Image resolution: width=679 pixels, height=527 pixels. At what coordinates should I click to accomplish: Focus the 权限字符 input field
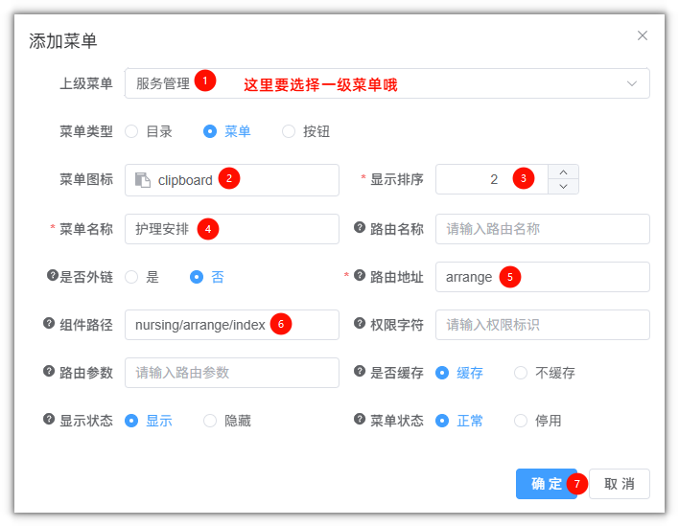pos(543,325)
